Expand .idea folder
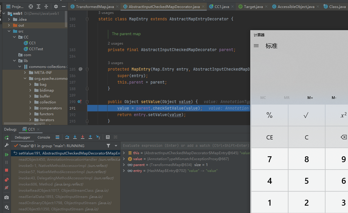This screenshot has width=348, height=213. pos(9,19)
